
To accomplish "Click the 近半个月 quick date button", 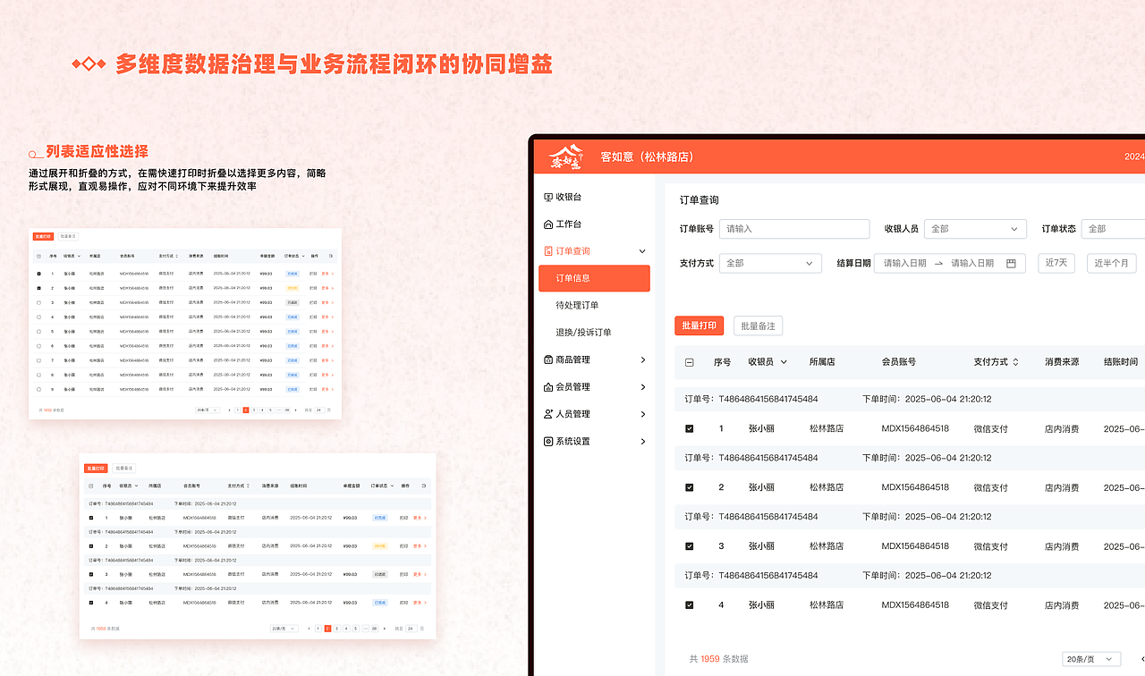I will coord(1112,263).
